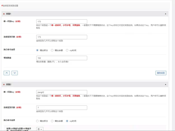Collapse the 奖励2 panel using its triangle
This screenshot has width=175, height=131.
click(x=165, y=84)
